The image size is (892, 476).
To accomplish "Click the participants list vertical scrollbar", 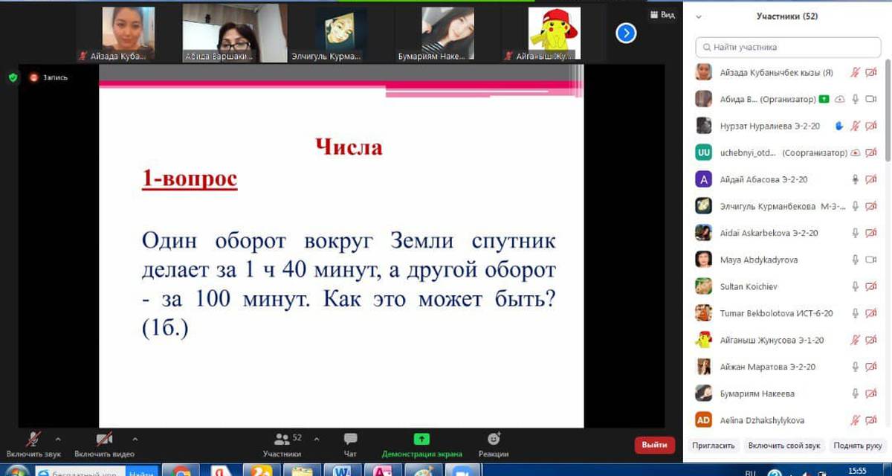I will click(888, 112).
